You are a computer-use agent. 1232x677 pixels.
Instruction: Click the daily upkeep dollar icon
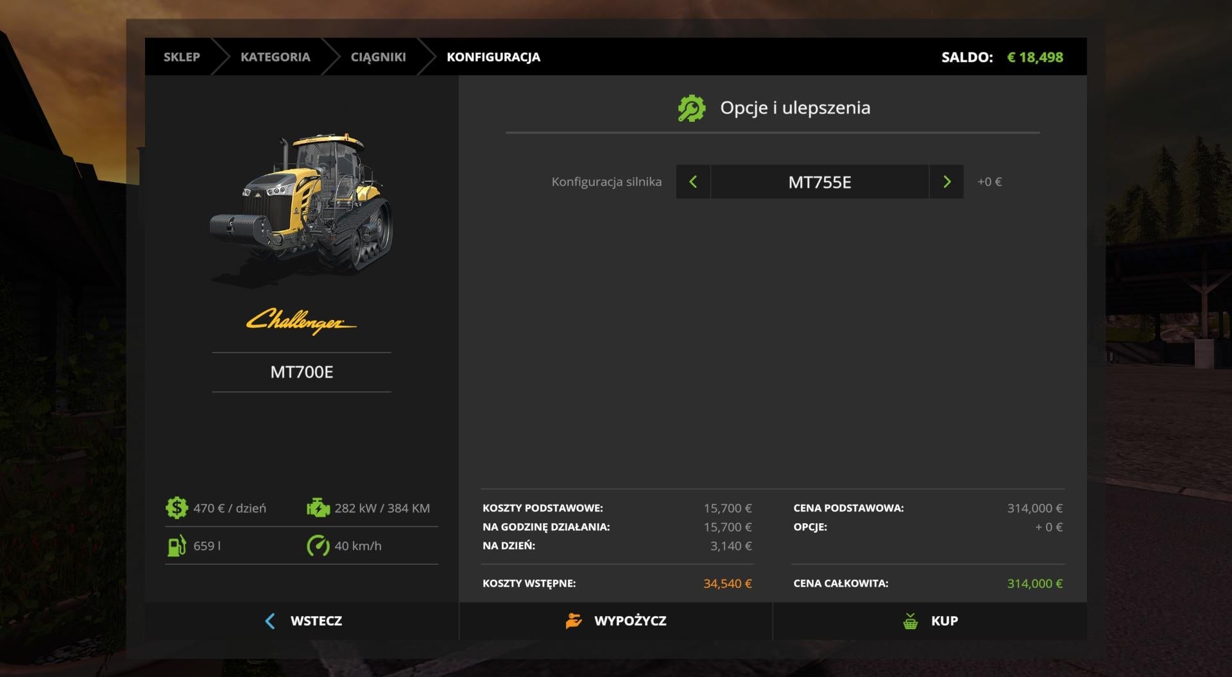[176, 508]
